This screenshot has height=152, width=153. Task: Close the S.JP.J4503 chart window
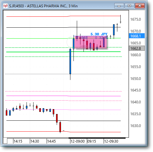140,6
